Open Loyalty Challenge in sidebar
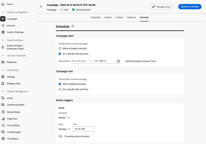The height and width of the screenshot is (144, 206). pyautogui.click(x=15, y=32)
